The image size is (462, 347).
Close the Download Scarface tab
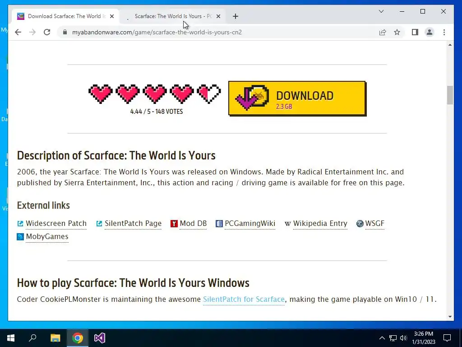[x=112, y=16]
